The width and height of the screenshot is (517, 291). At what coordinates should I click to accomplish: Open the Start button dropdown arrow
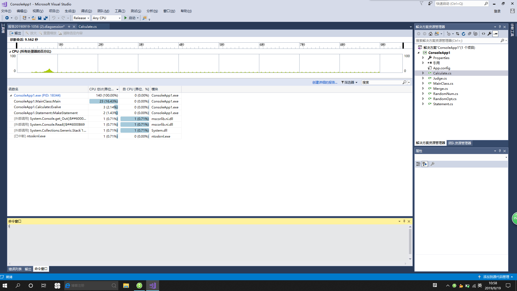click(138, 18)
